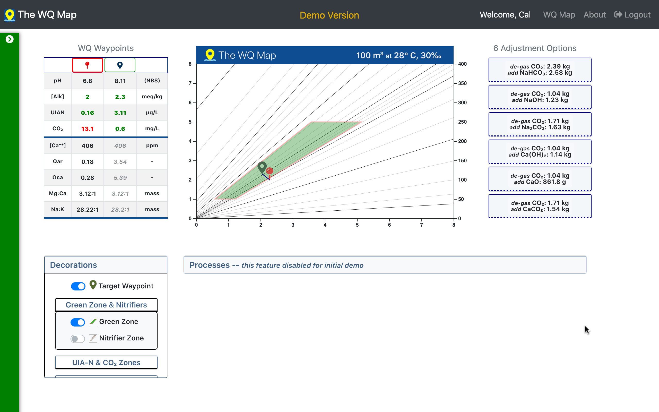Click the WQ Map logo in navbar

pyautogui.click(x=10, y=15)
